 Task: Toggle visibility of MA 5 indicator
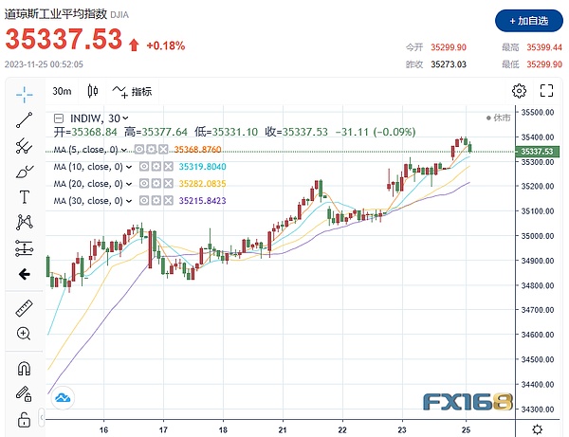[x=139, y=149]
